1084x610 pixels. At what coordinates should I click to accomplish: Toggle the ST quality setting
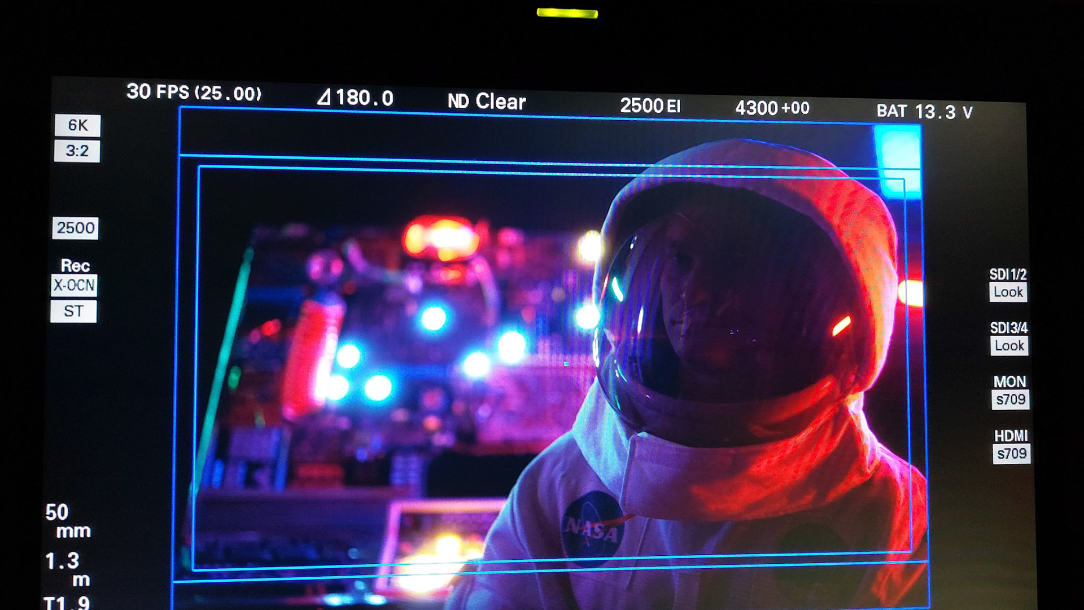click(73, 311)
